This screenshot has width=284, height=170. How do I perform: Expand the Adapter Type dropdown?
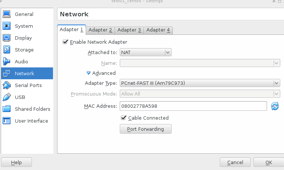(x=200, y=83)
